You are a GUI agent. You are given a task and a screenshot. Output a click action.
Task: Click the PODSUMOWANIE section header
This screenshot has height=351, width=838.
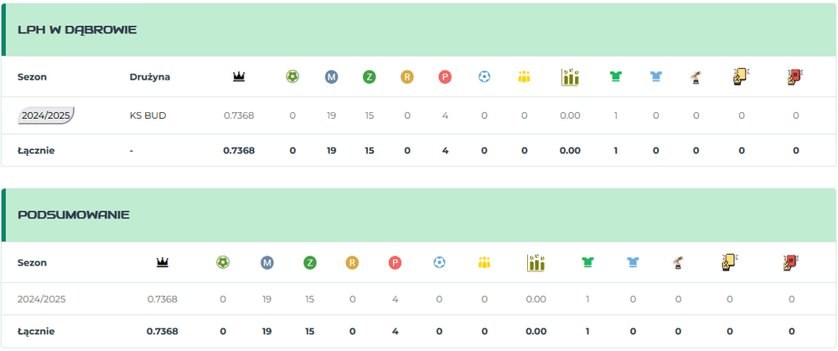click(74, 215)
